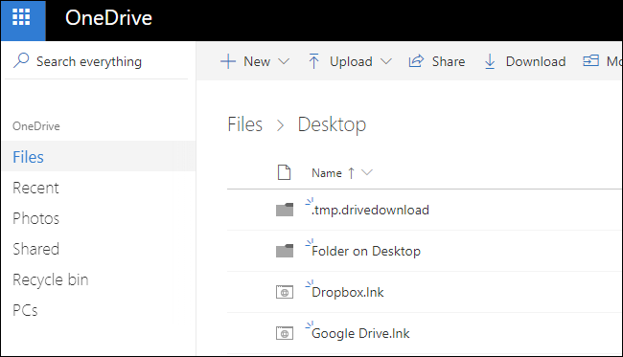Click the Upload arrow icon
Viewport: 623px width, 357px height.
click(313, 61)
